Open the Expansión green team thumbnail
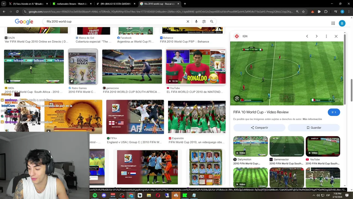353x199 pixels. click(197, 117)
